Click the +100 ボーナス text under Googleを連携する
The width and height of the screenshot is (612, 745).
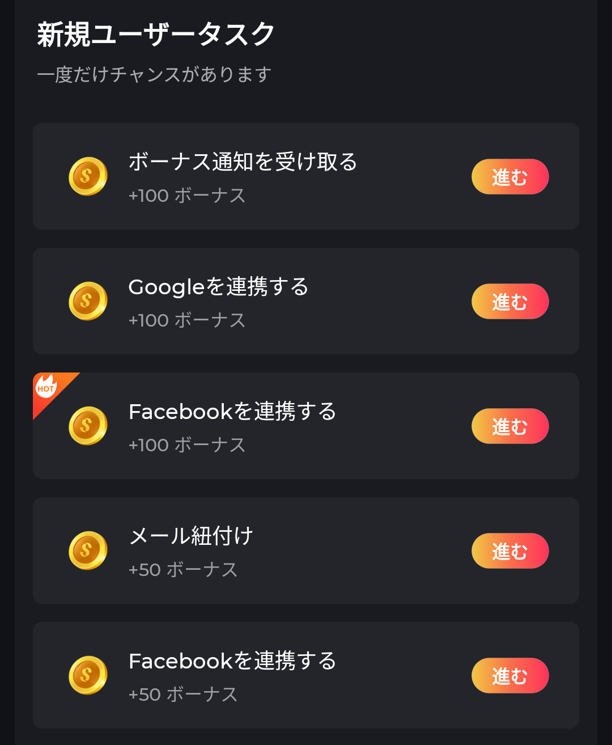[187, 320]
